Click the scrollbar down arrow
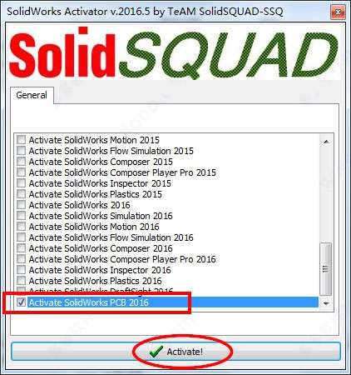Image resolution: width=351 pixels, height=375 pixels. [326, 303]
